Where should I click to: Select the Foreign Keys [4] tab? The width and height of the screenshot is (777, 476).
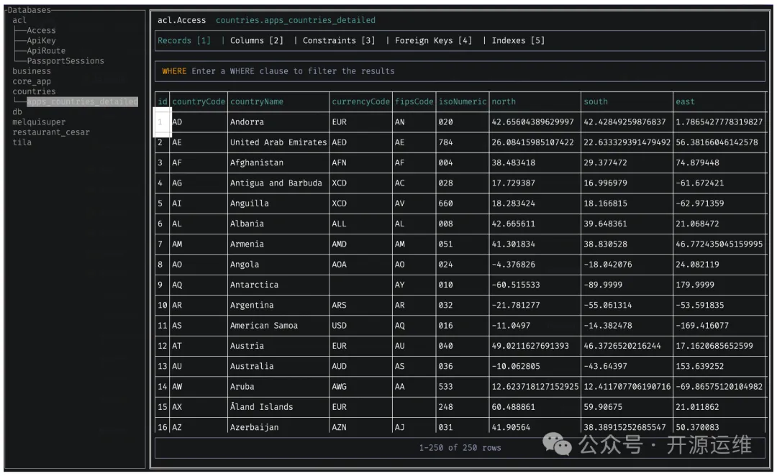click(433, 40)
